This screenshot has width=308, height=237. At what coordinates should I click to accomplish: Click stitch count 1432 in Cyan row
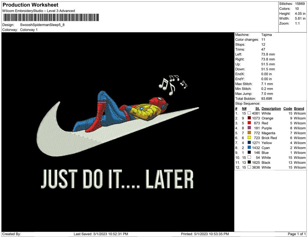[256, 148]
